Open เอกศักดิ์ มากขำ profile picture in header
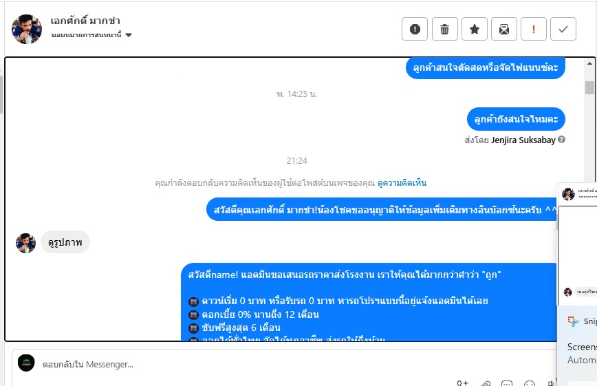This screenshot has width=597, height=386. click(x=27, y=30)
